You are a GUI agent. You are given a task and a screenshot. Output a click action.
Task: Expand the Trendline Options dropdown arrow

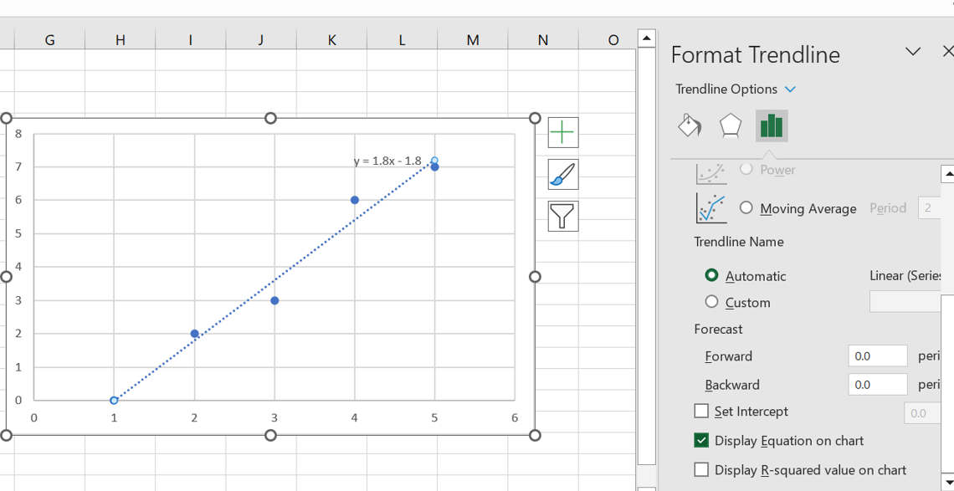point(790,90)
